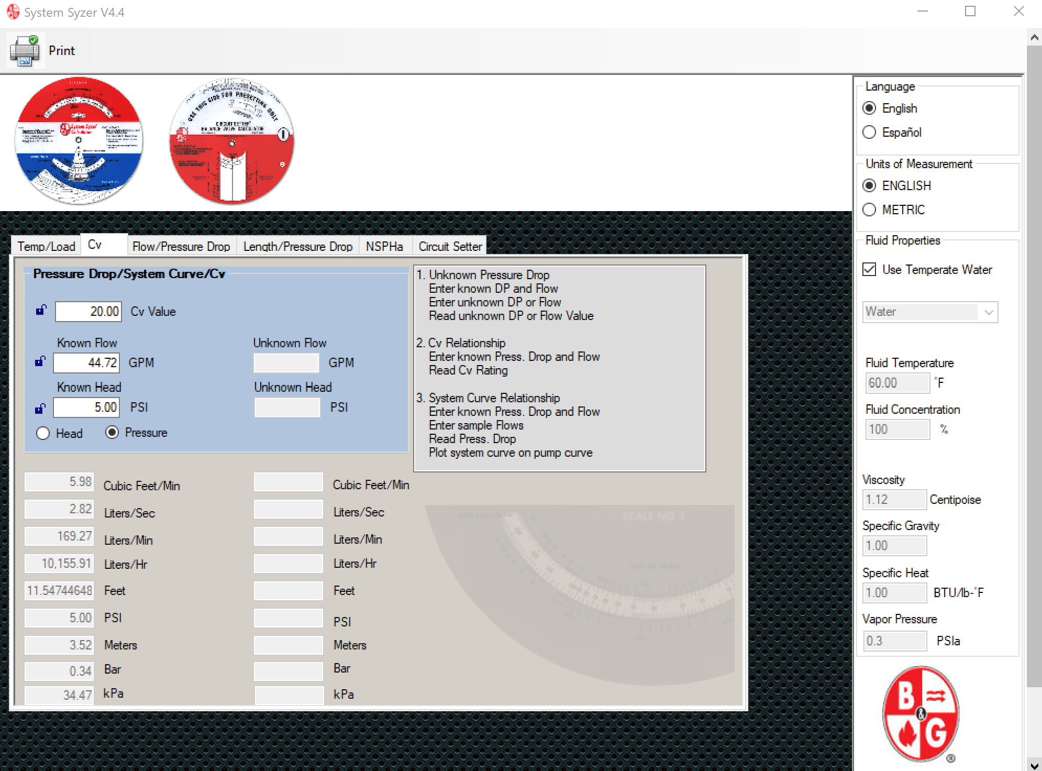Click the 5.98 Cubic Feet/Min value

59,482
